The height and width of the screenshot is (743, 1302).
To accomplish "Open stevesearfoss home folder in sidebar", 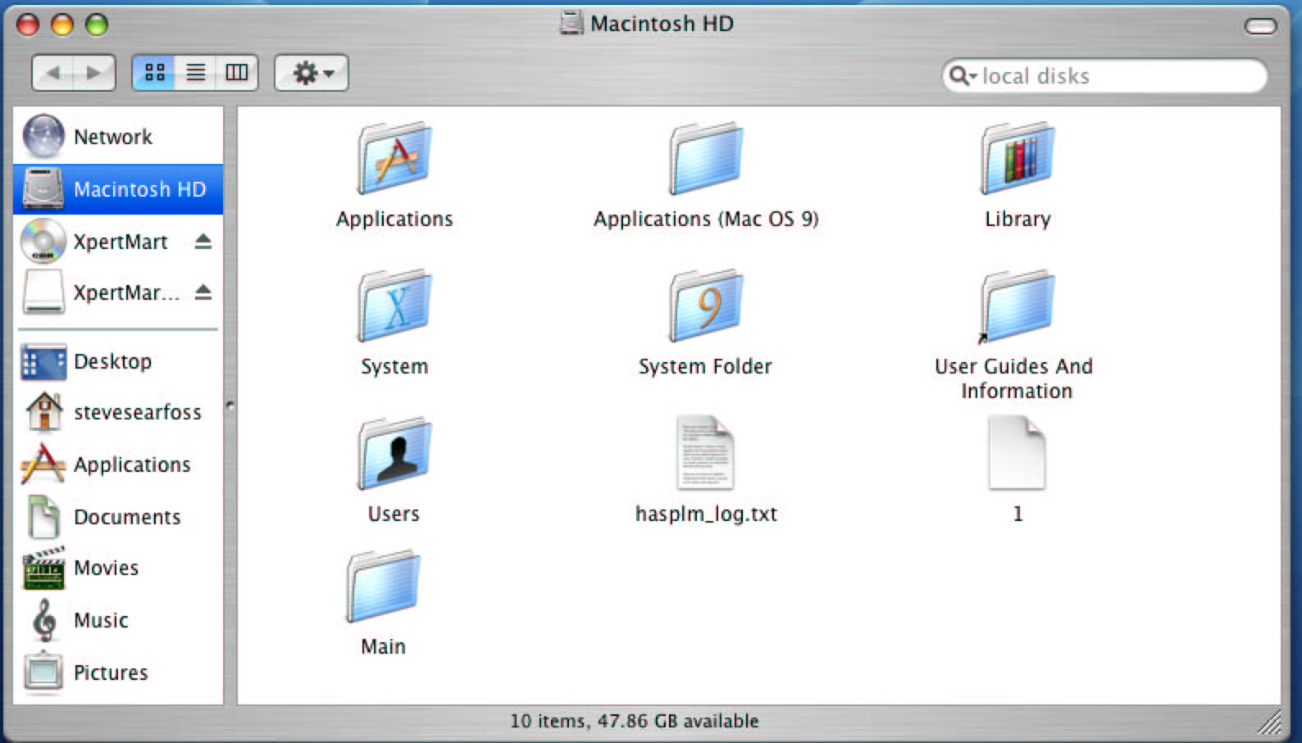I will [118, 412].
